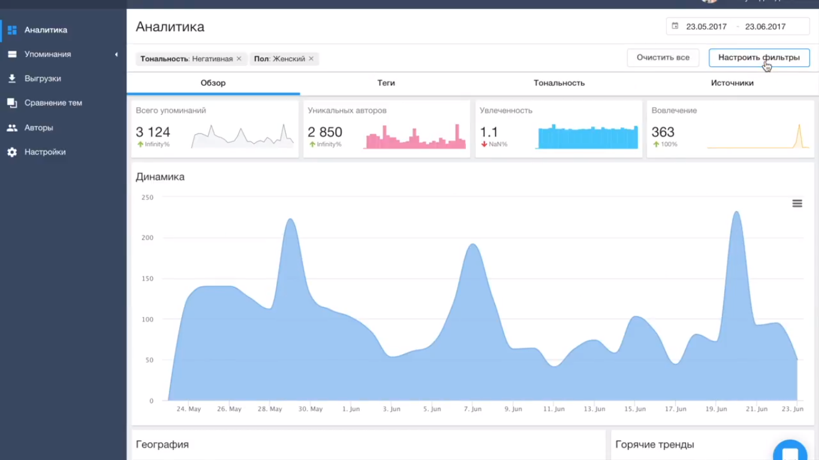Image resolution: width=819 pixels, height=460 pixels.
Task: Click the Настройки gear icon
Action: tap(12, 152)
